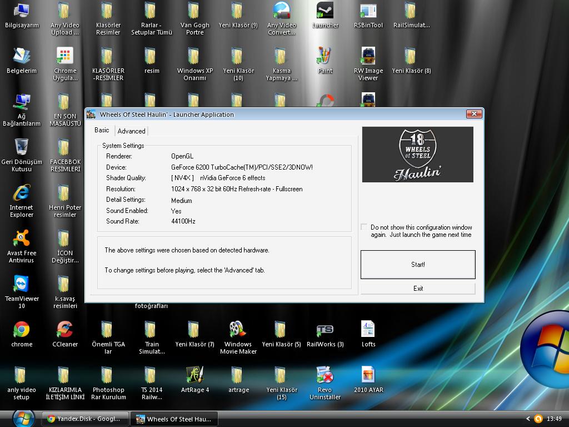Select the RSBinTool desktop icon
Viewport: 569px width, 427px height.
coord(368,16)
